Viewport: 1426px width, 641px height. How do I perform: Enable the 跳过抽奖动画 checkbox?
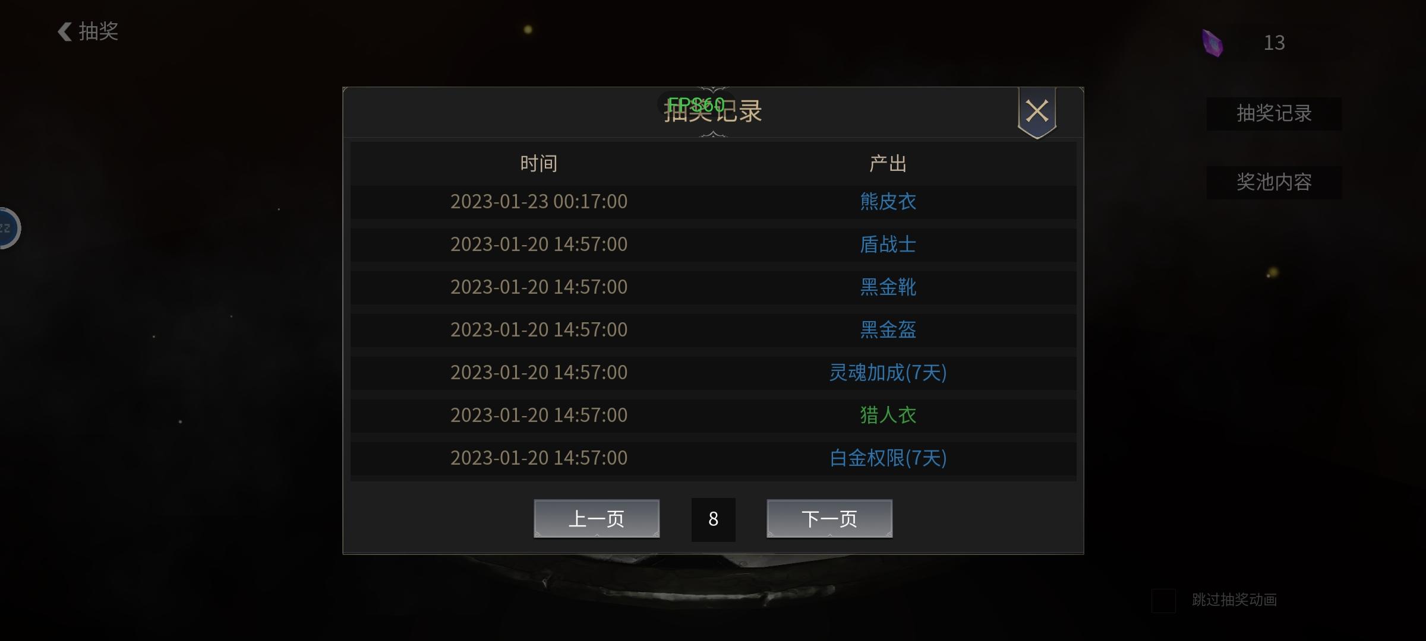coord(1163,601)
